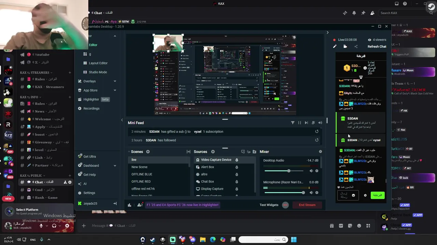Add a new source with plus icon
437x245 pixels.
tap(213, 152)
